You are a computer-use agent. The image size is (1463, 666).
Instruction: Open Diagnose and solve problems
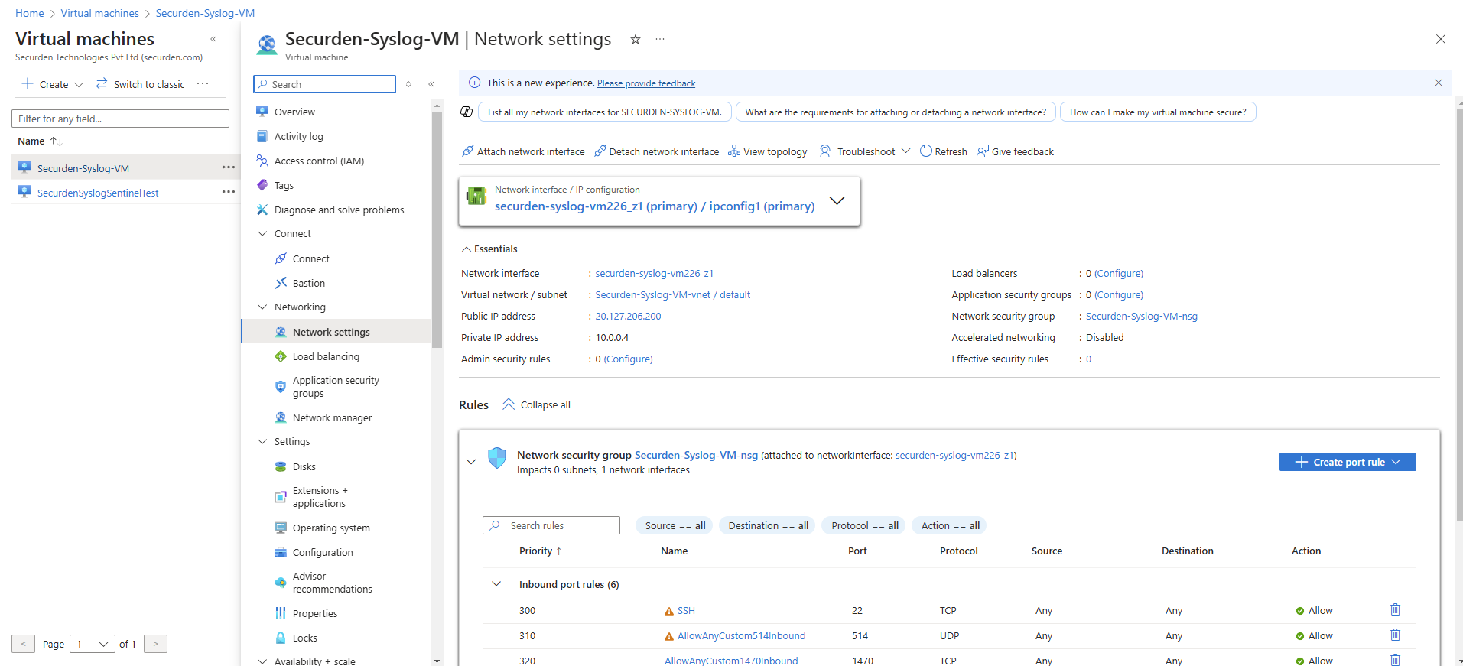(339, 210)
